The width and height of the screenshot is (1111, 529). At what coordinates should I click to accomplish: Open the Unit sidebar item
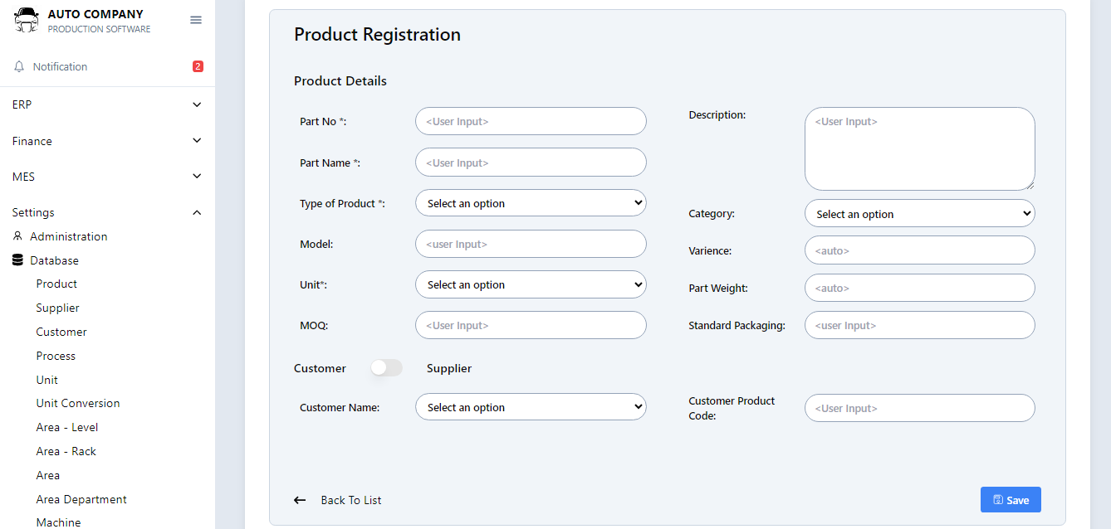coord(47,380)
